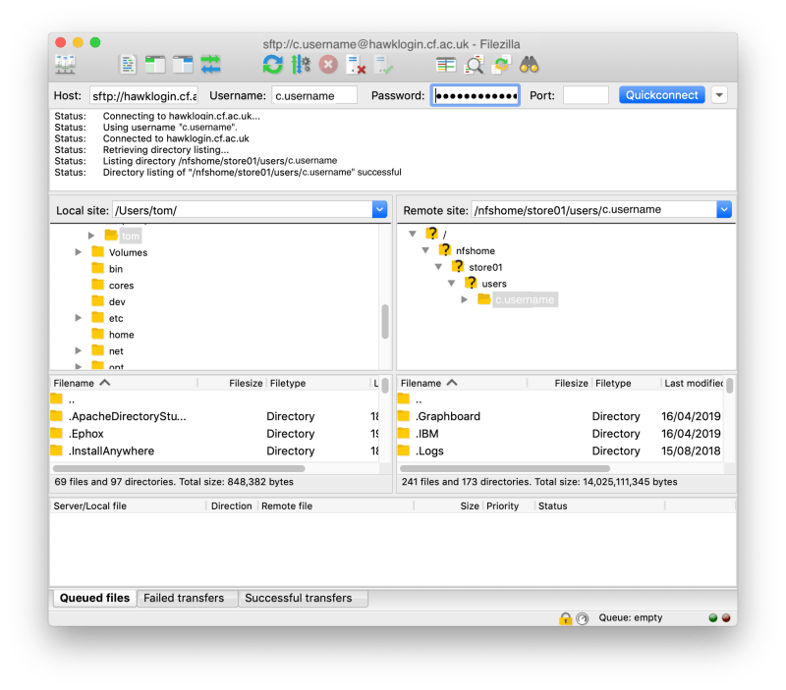Viewport: 786px width, 690px height.
Task: Click local file list horizontal scrollbar
Action: tap(179, 469)
